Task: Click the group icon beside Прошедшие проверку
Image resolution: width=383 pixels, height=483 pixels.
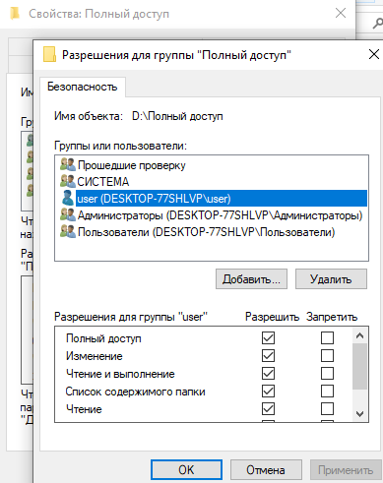Action: click(x=68, y=164)
